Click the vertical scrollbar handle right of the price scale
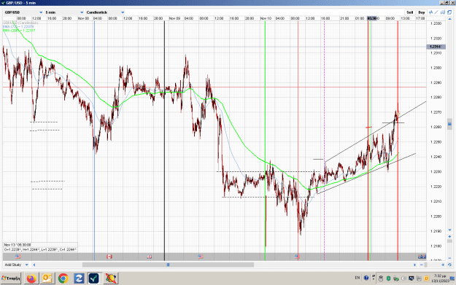The image size is (456, 285). 449,124
